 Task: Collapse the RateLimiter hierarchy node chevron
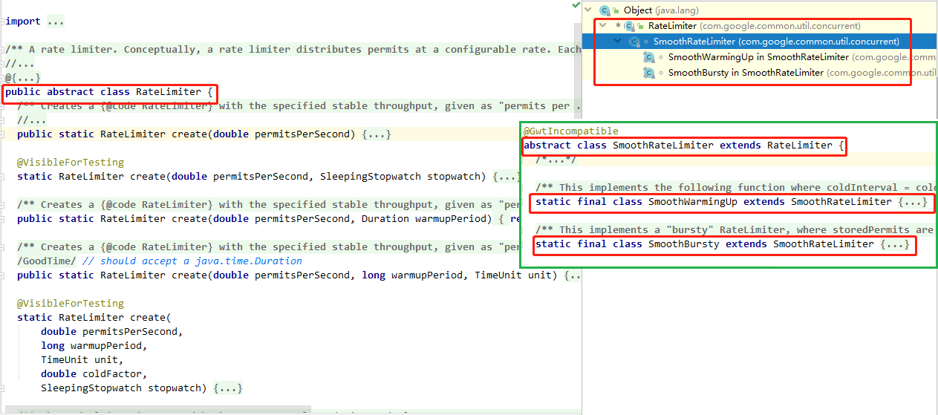coord(603,26)
